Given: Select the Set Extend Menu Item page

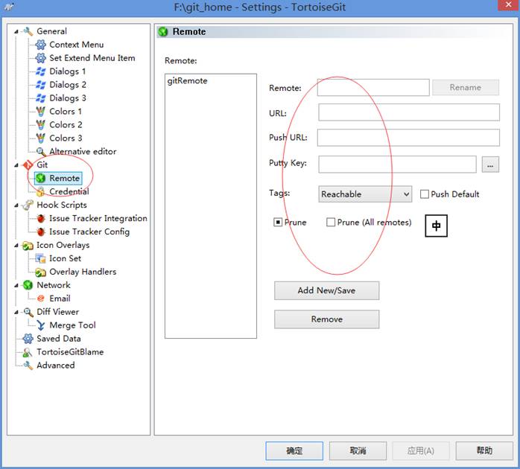Looking at the screenshot, I should tap(92, 58).
